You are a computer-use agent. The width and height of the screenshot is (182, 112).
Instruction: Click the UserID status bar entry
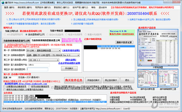(126, 109)
